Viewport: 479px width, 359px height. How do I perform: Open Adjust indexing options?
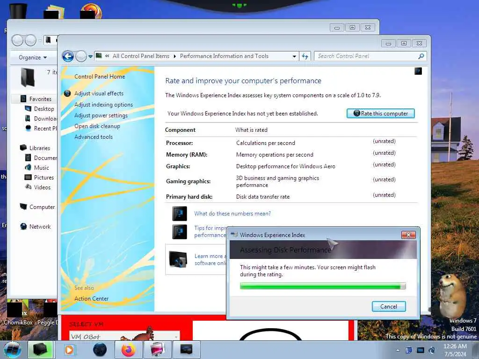pyautogui.click(x=103, y=105)
